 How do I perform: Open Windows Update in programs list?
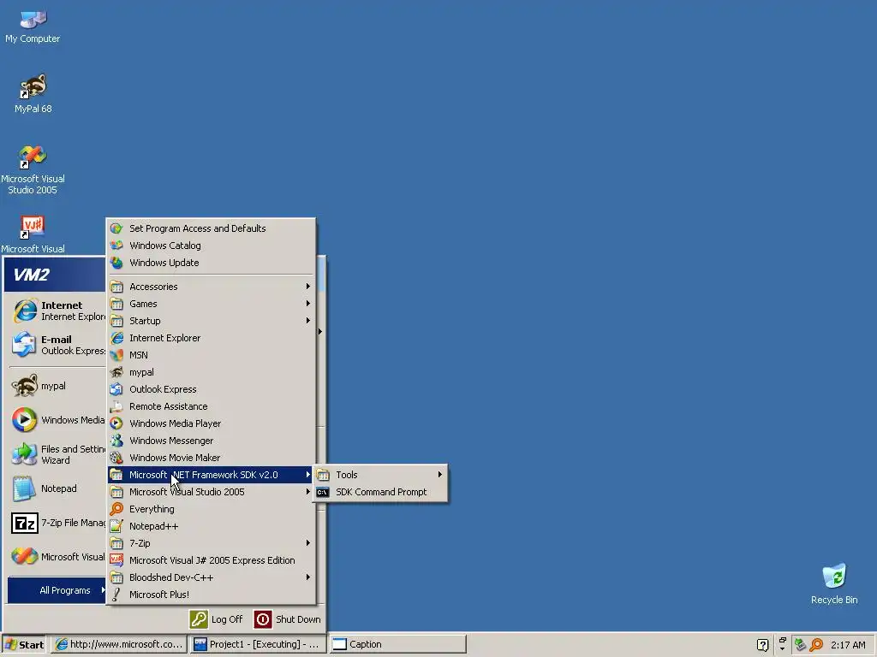click(212, 263)
